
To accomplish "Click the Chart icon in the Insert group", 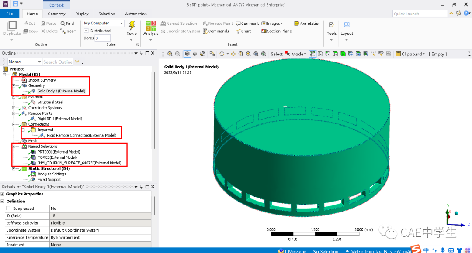I will [x=238, y=31].
